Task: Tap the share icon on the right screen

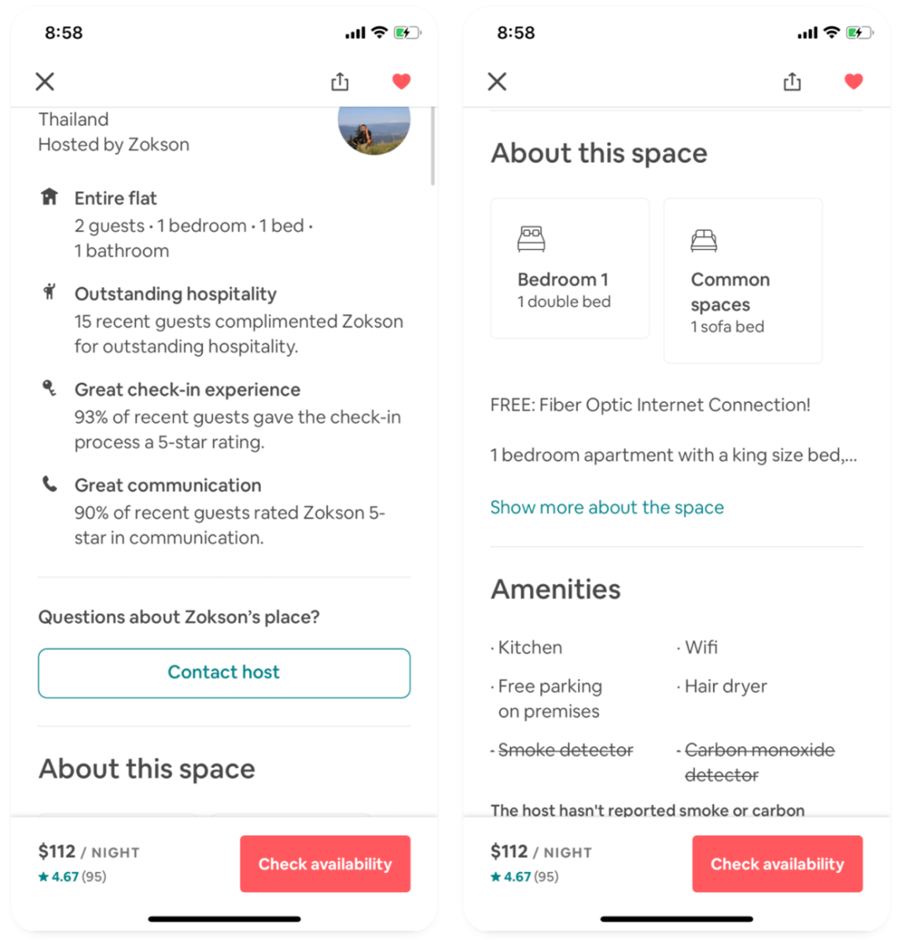Action: tap(792, 81)
